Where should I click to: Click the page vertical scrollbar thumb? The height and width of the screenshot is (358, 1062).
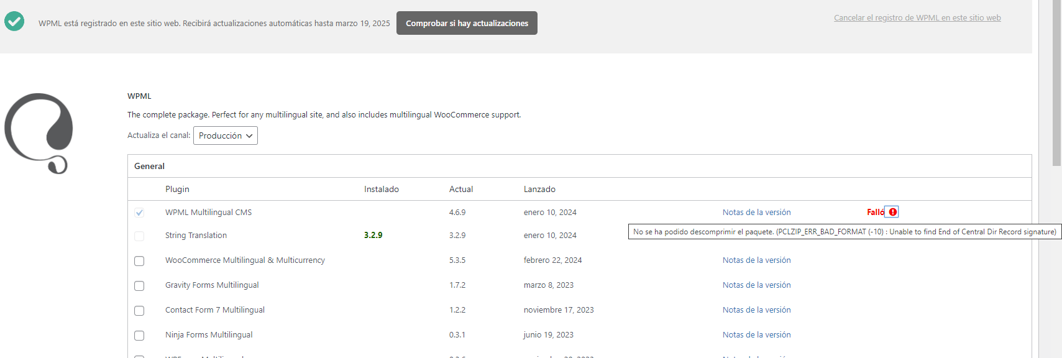pos(1056,83)
